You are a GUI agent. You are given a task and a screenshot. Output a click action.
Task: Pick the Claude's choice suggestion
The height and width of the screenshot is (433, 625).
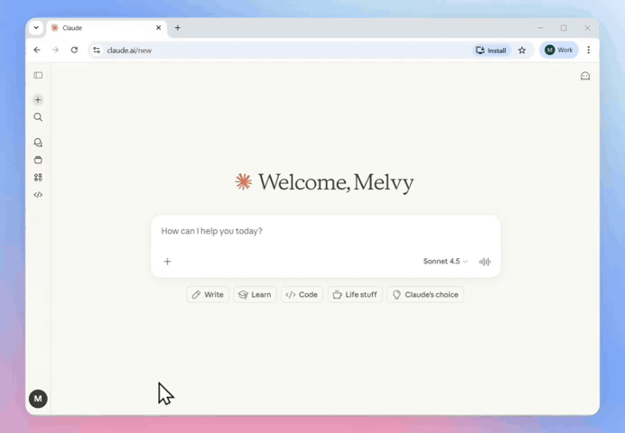424,295
